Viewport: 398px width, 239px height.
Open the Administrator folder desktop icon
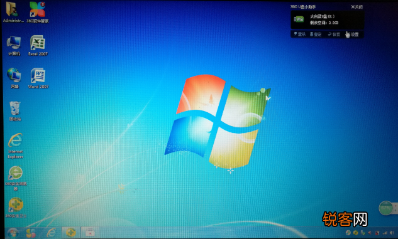tap(13, 12)
